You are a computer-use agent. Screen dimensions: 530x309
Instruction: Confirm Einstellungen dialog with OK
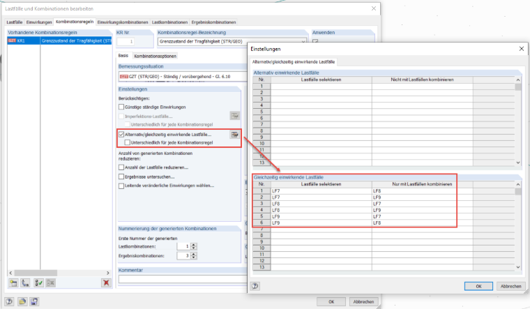click(x=478, y=286)
